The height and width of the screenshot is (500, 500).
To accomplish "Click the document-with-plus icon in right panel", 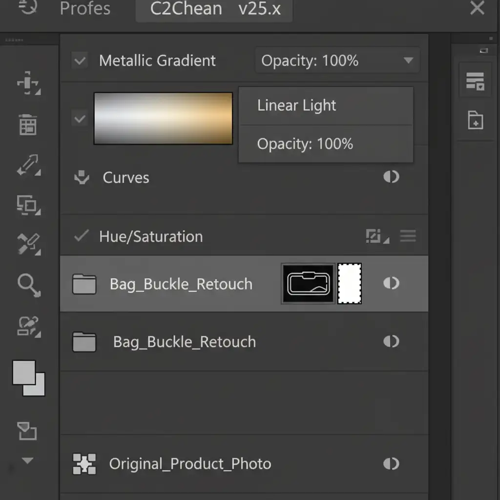I will (475, 120).
